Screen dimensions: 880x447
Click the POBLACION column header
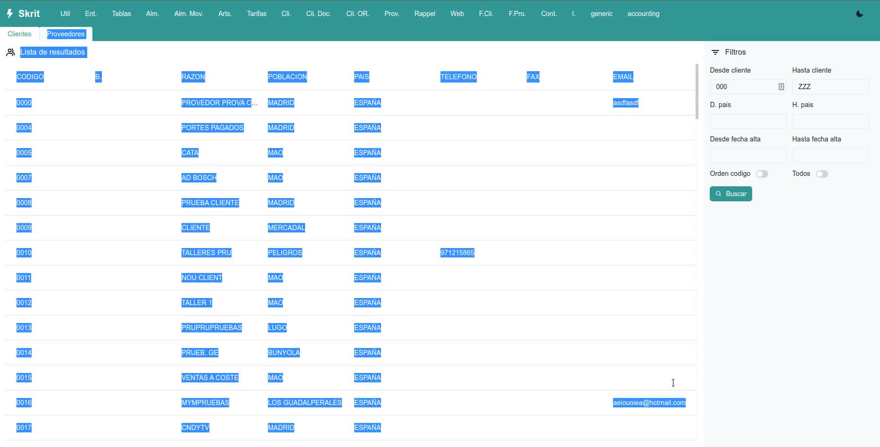click(287, 77)
